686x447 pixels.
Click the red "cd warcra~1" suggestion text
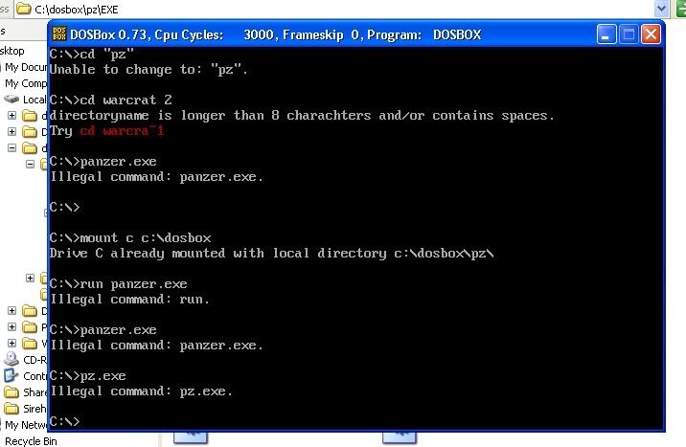122,131
